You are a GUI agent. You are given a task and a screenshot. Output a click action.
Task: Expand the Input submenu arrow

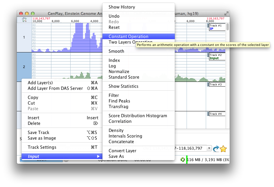pyautogui.click(x=98, y=156)
